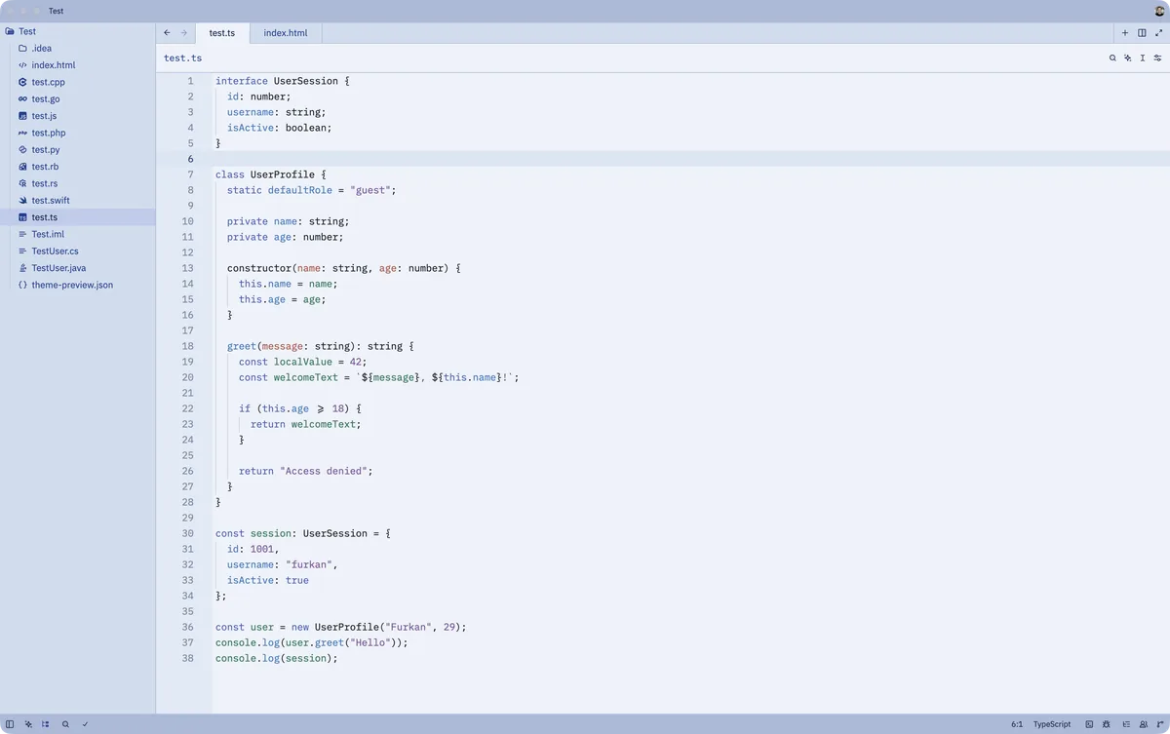The width and height of the screenshot is (1170, 734).
Task: Toggle the outline panel in bottom-left status bar
Action: pos(46,724)
